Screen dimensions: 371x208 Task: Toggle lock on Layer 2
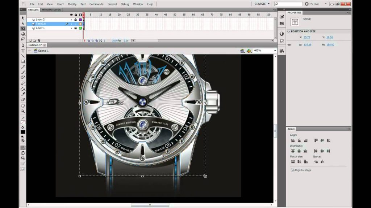[x=75, y=20]
